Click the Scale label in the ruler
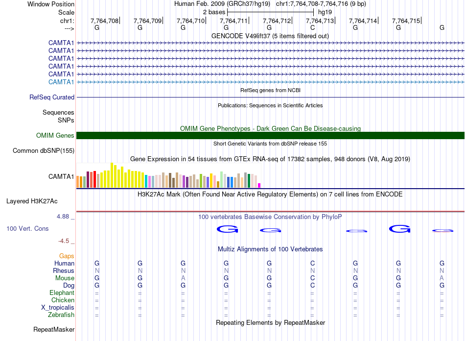The width and height of the screenshot is (465, 341). (x=66, y=12)
